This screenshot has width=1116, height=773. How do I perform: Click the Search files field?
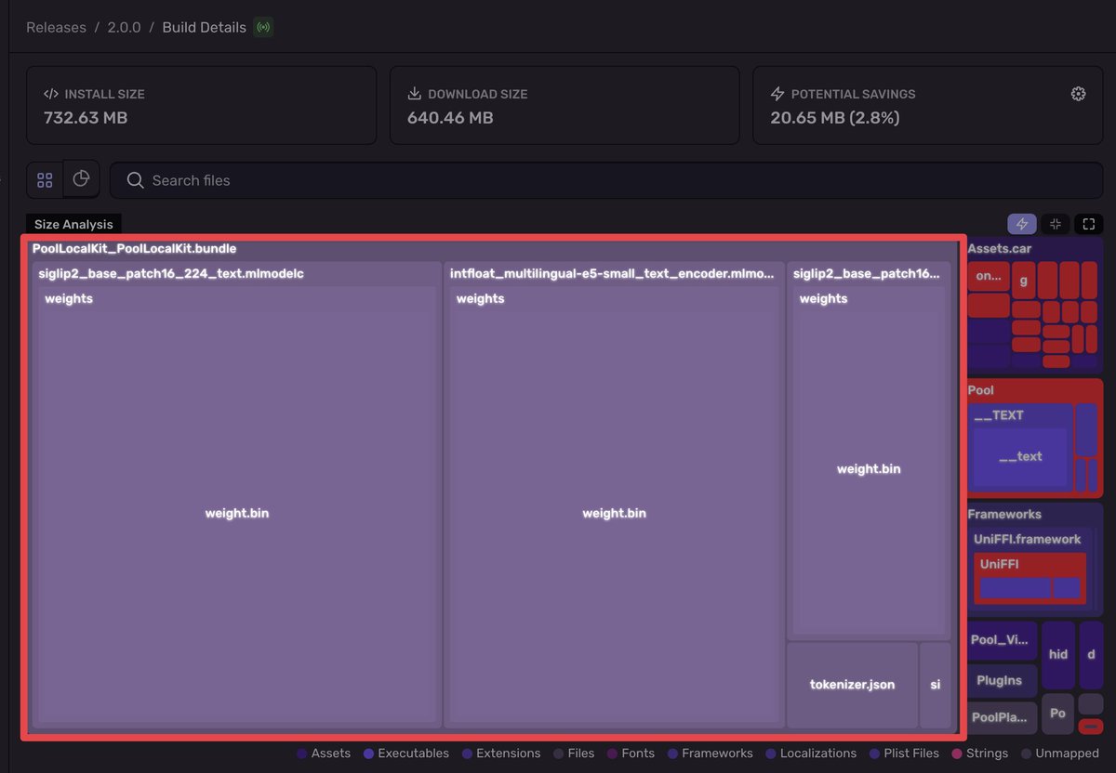pos(605,180)
